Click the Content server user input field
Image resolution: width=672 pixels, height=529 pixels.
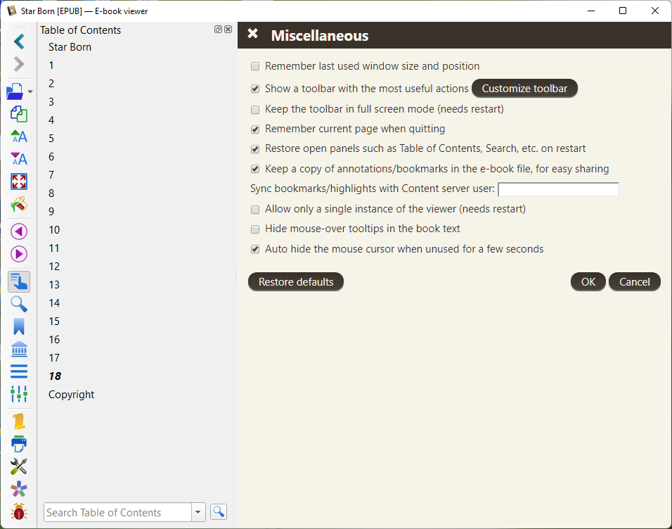click(x=558, y=189)
